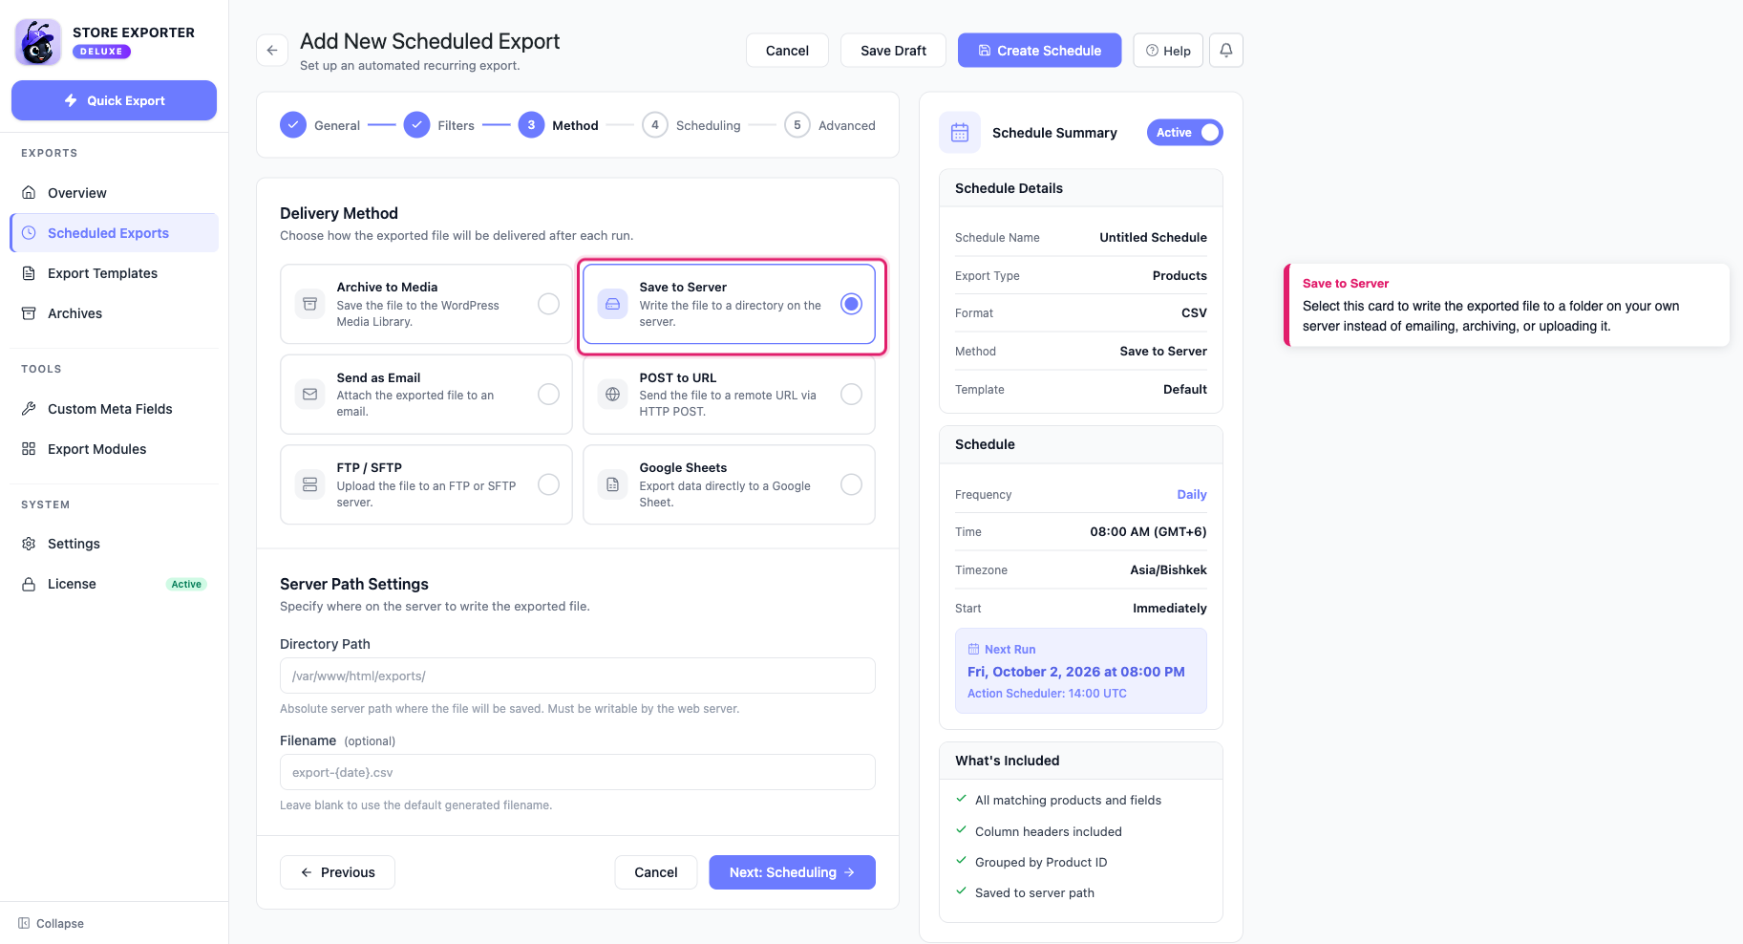Select the Google Sheets radio button
This screenshot has width=1743, height=944.
[851, 484]
